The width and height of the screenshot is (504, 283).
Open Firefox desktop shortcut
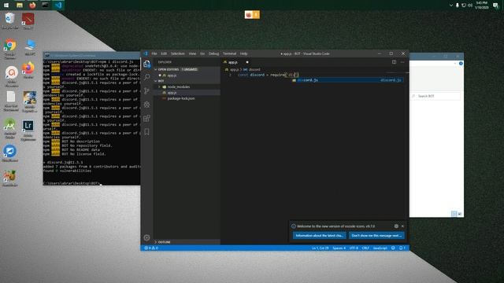[x=28, y=70]
